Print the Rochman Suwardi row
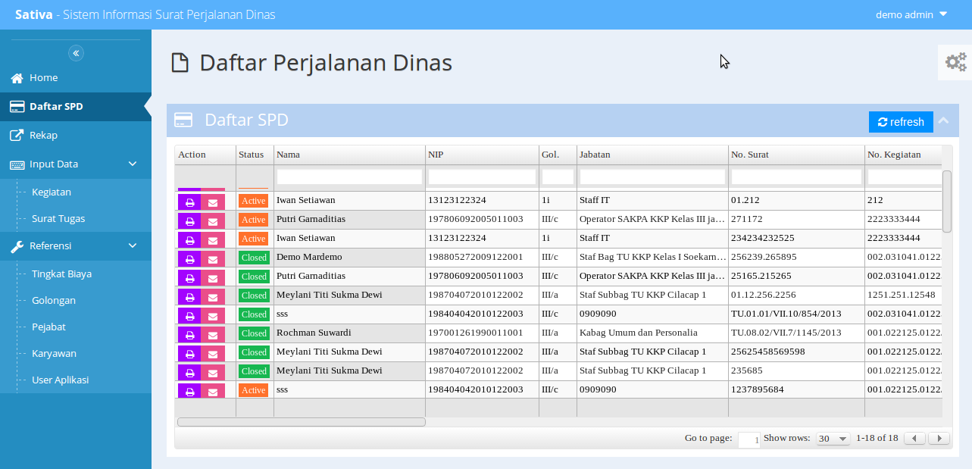This screenshot has height=469, width=972. [x=189, y=334]
